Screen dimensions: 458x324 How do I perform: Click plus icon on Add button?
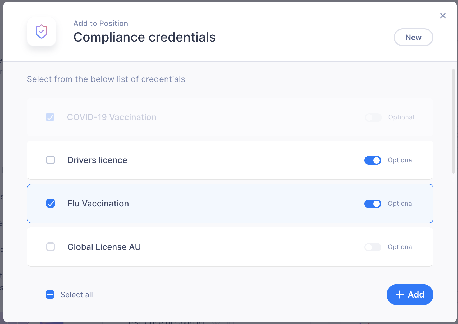(x=400, y=295)
